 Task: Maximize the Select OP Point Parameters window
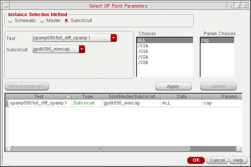[238, 6]
